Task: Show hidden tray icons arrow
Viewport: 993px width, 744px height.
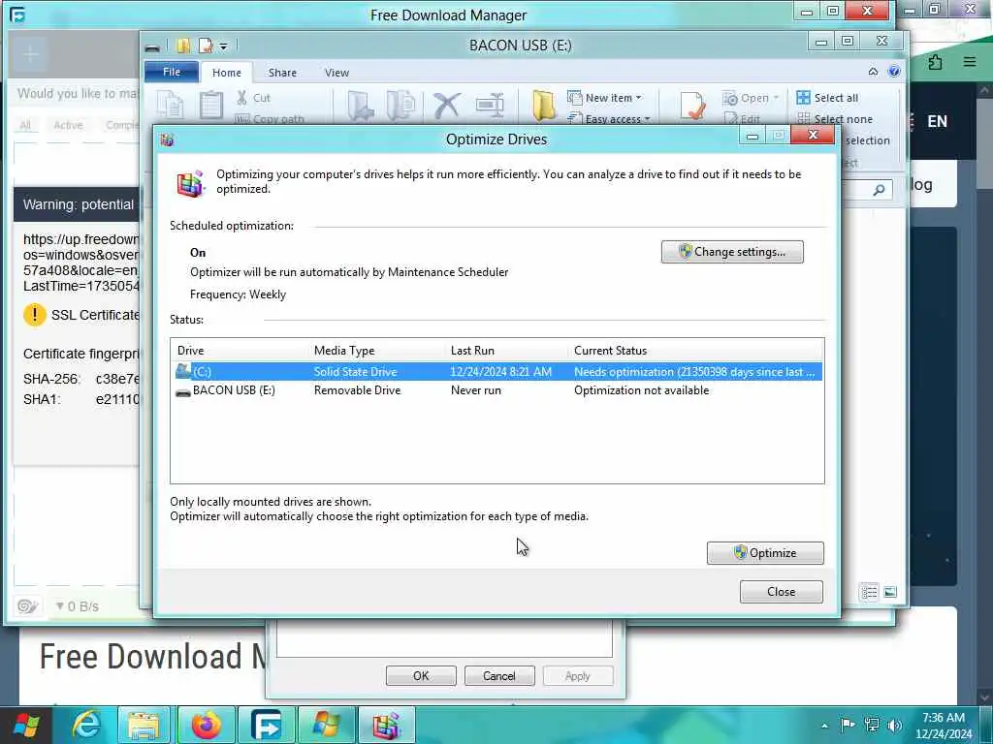Action: point(824,726)
